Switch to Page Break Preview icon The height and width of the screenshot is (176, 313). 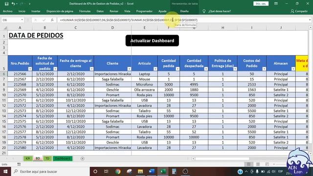(267, 164)
